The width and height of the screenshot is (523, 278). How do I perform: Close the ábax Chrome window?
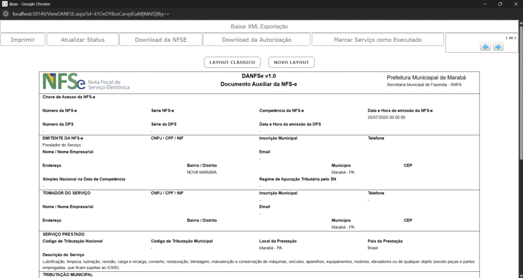(515, 4)
